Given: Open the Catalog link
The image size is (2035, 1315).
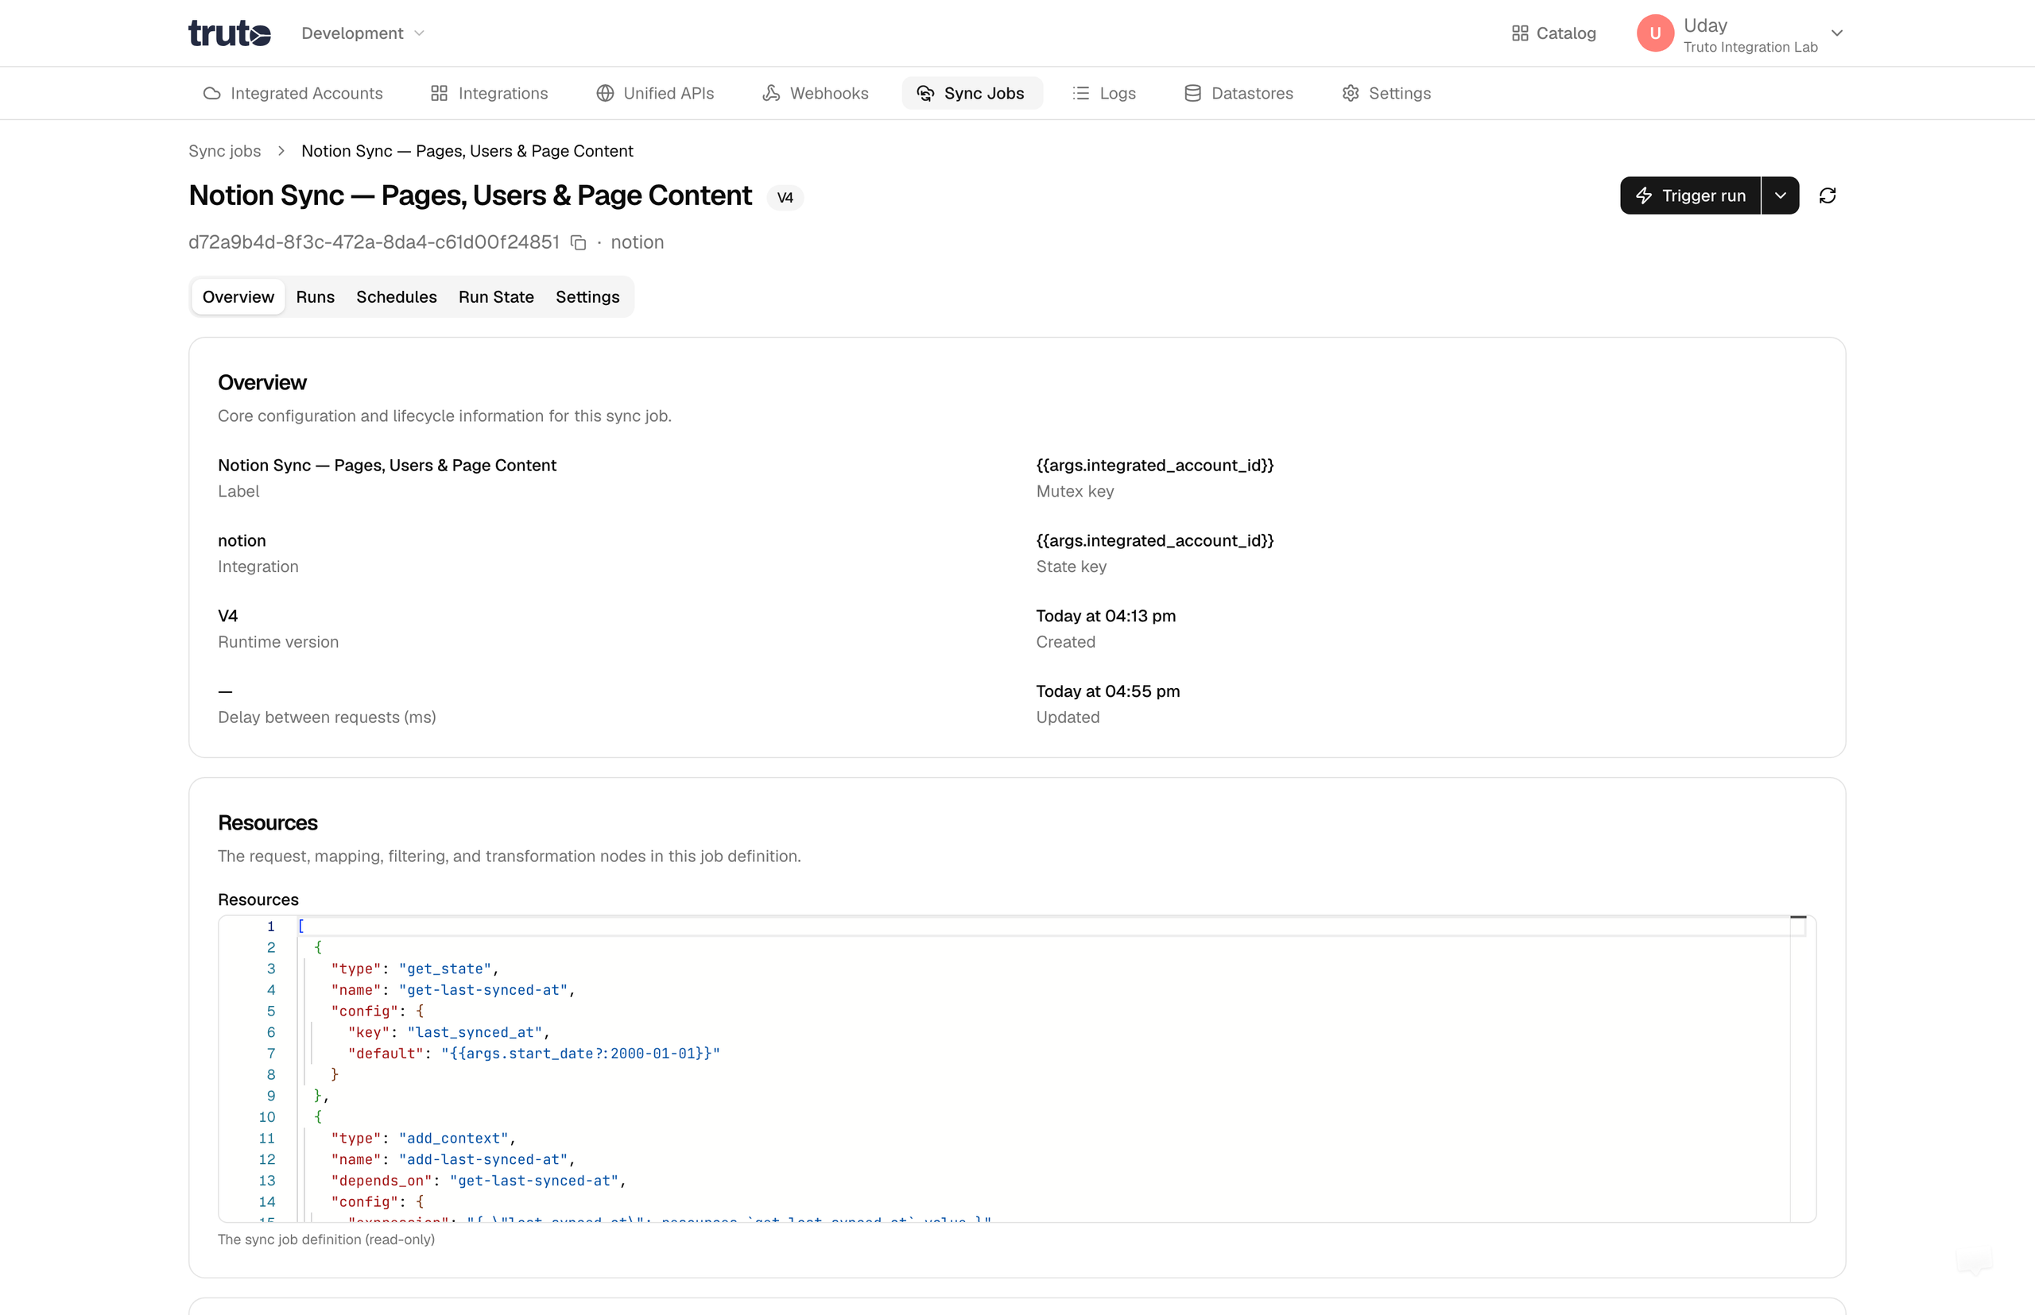Looking at the screenshot, I should [x=1553, y=33].
